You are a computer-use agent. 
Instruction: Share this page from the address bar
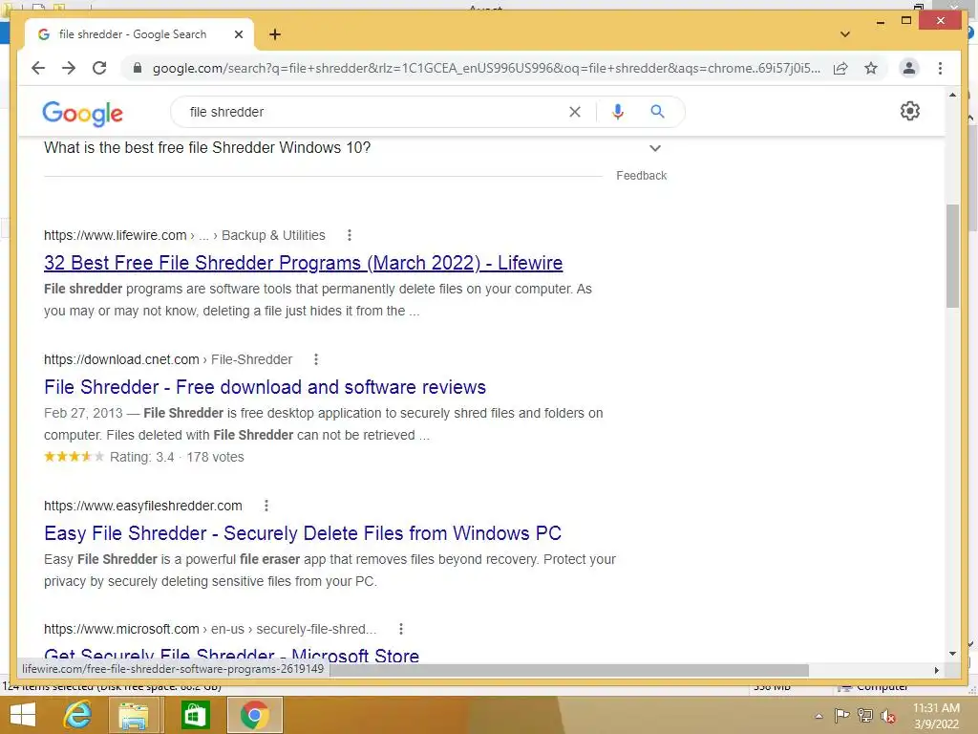(x=840, y=68)
